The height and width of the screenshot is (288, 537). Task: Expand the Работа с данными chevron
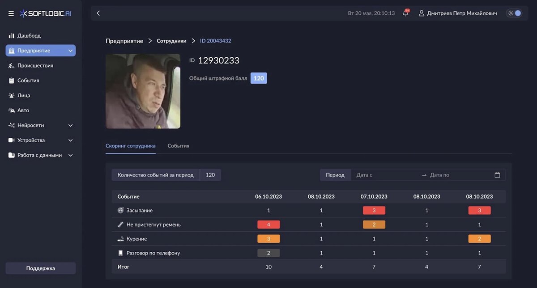point(70,155)
